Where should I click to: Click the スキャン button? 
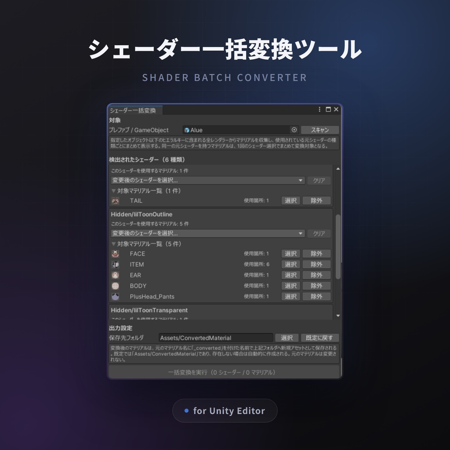[x=320, y=130]
